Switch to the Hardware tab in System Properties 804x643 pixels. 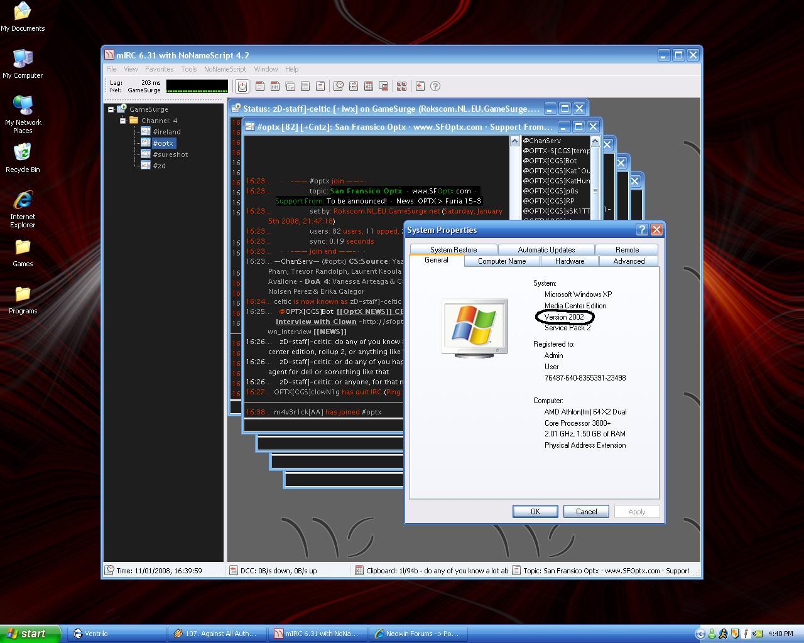(x=569, y=261)
